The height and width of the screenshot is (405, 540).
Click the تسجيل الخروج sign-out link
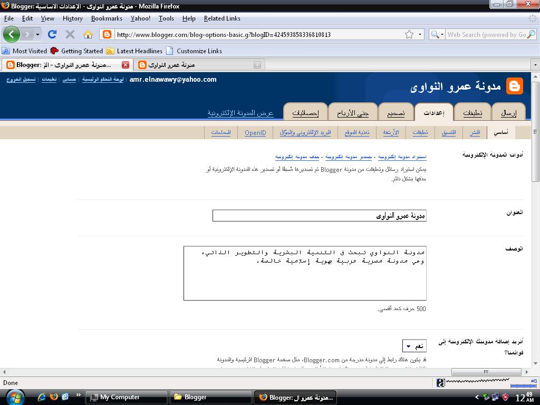(x=21, y=80)
